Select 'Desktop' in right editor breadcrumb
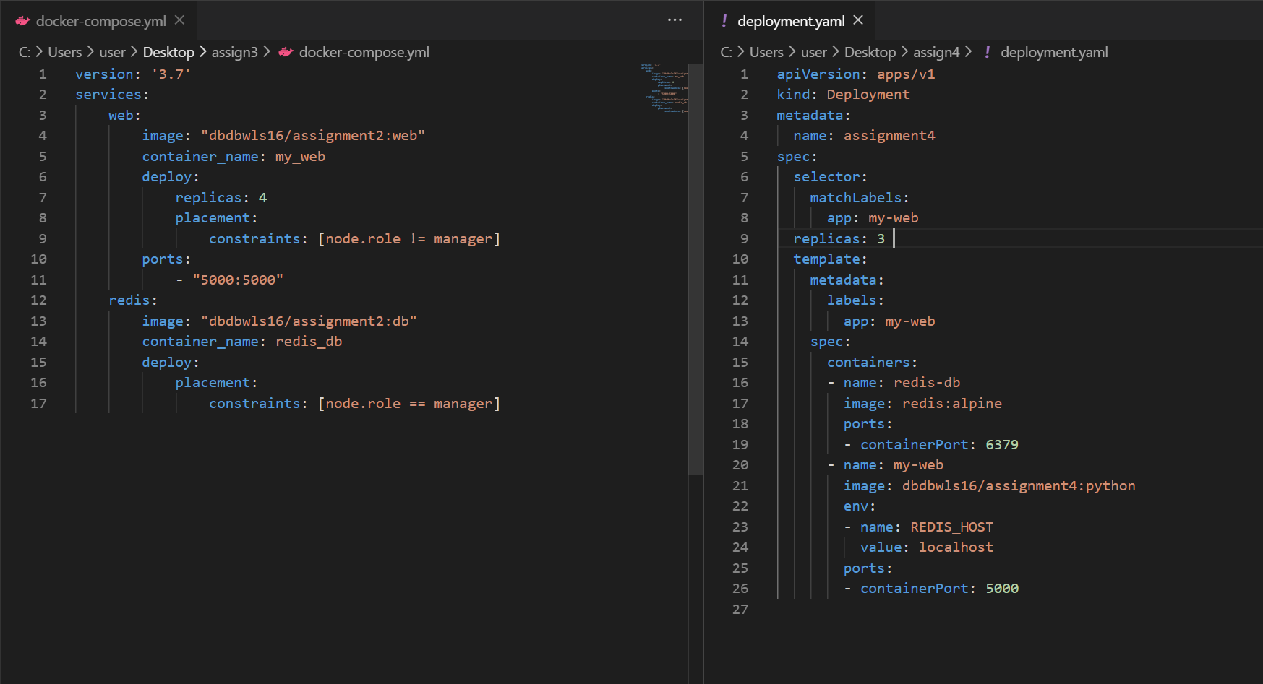This screenshot has width=1263, height=684. (870, 52)
